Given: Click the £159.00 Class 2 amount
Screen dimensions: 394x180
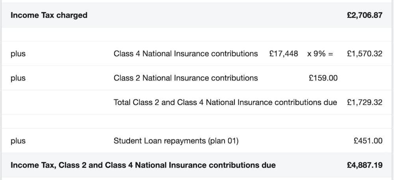Looking at the screenshot, I should (x=323, y=78).
